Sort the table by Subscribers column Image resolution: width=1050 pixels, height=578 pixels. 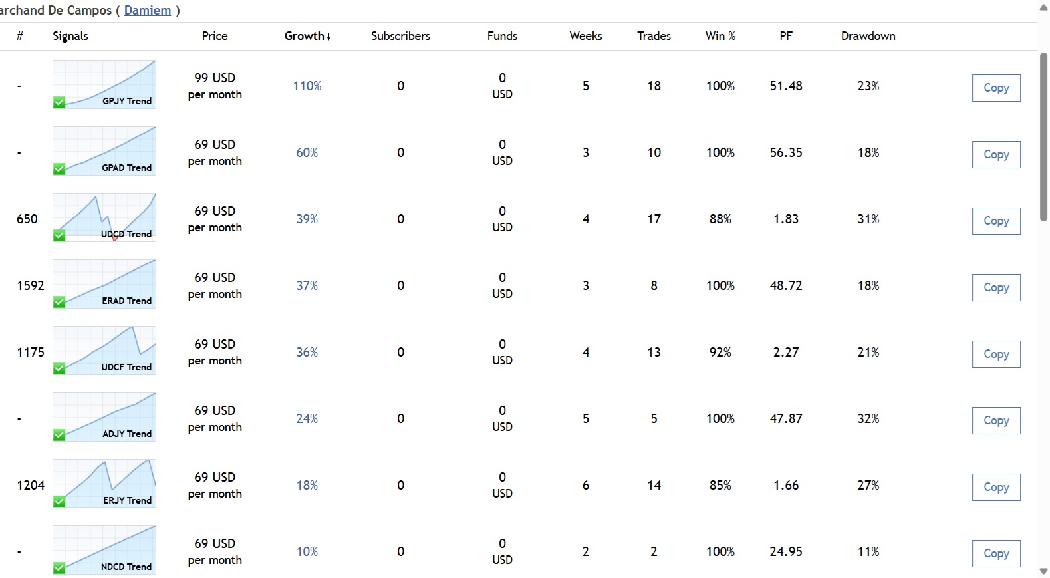(400, 36)
